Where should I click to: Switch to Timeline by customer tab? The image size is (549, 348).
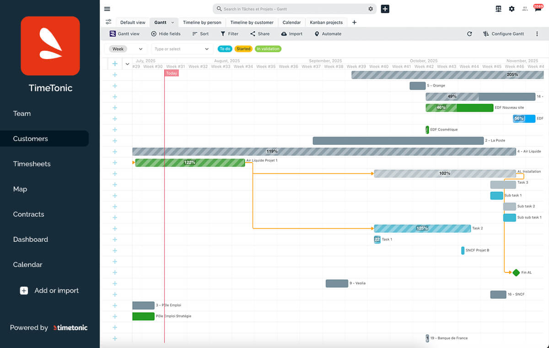pyautogui.click(x=252, y=22)
